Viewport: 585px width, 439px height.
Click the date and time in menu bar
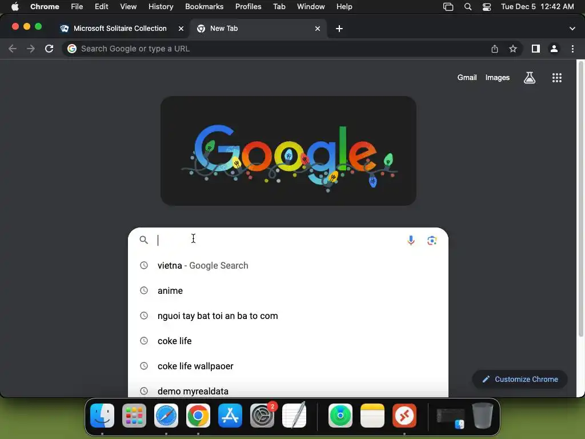click(x=537, y=7)
